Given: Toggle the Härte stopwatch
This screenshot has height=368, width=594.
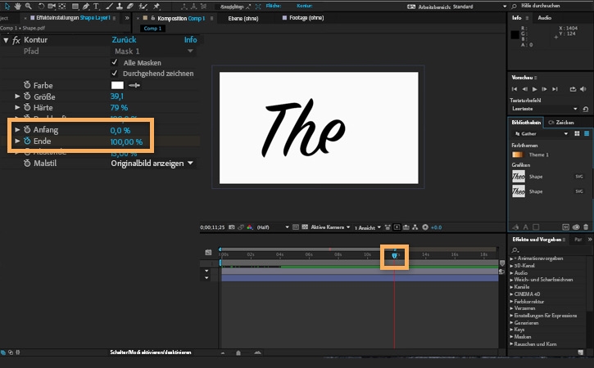Looking at the screenshot, I should [x=27, y=107].
